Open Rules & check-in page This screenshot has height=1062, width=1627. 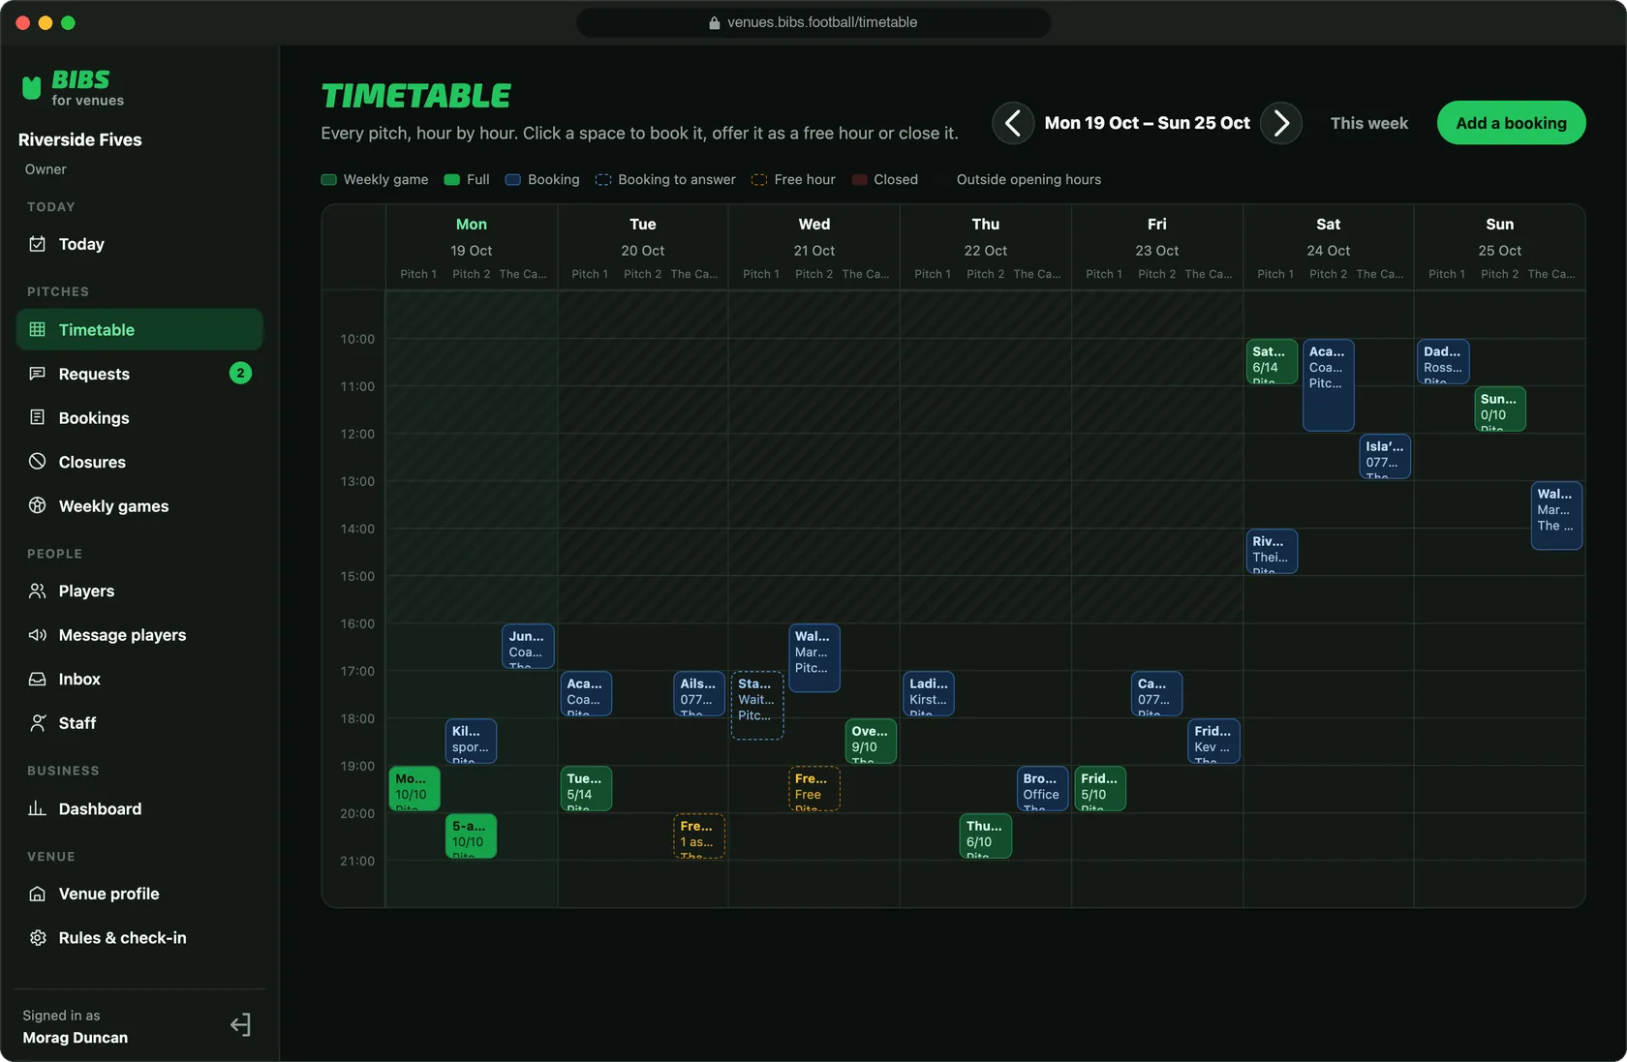(139, 937)
